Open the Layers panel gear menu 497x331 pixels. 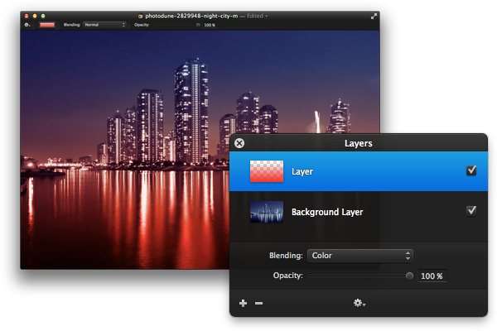[359, 303]
